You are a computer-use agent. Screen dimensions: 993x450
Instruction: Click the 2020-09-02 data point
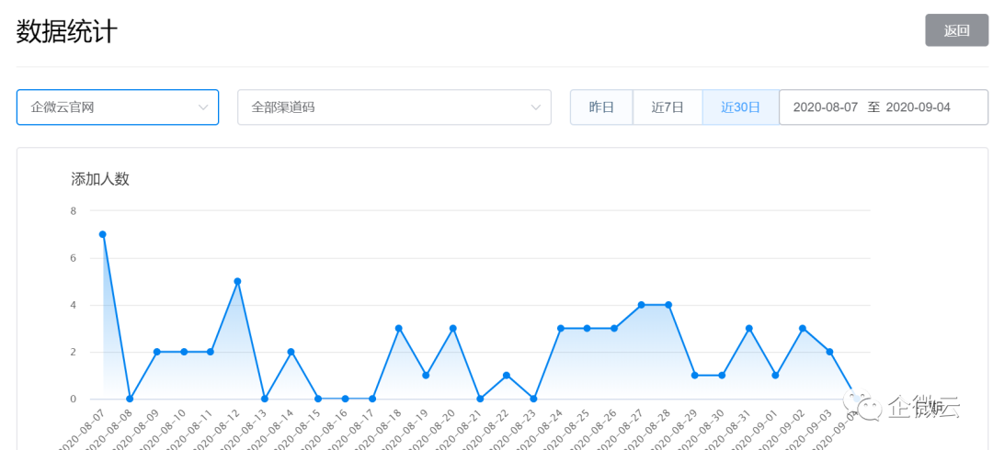click(x=803, y=328)
